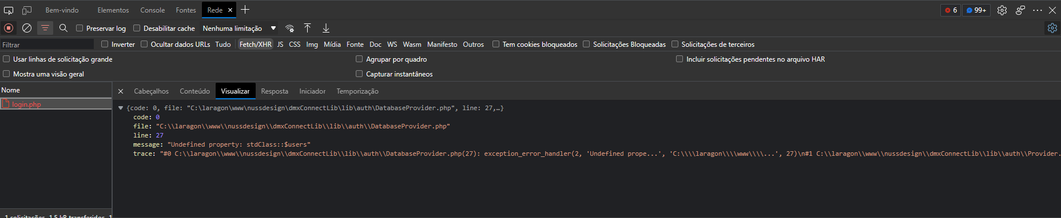Open the Temporização tab
Viewport: 1061px width, 218px height.
[x=357, y=91]
